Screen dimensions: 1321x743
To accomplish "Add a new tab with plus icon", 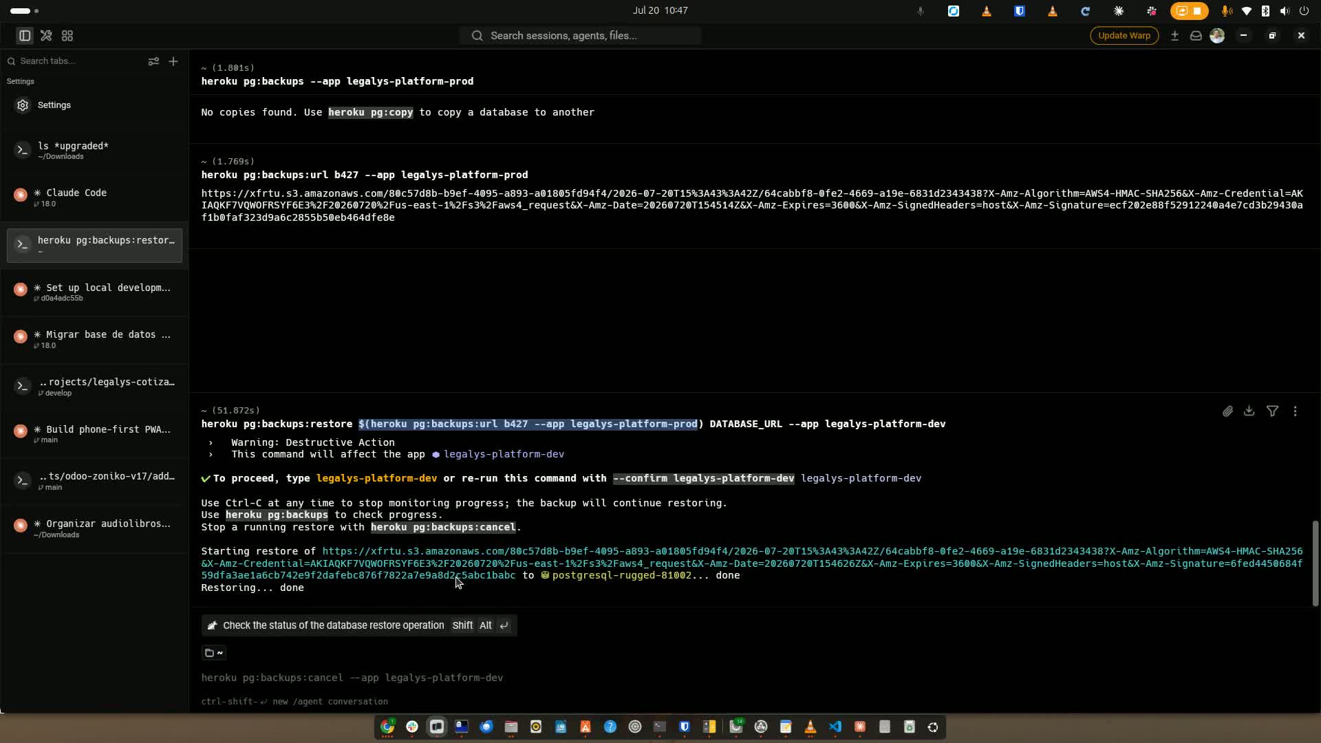I will [x=173, y=61].
